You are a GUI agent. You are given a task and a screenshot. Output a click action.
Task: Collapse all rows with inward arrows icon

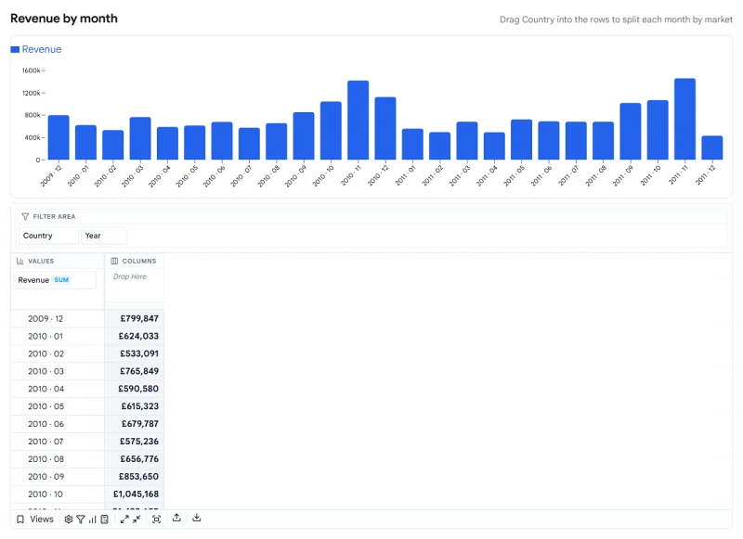click(x=137, y=520)
